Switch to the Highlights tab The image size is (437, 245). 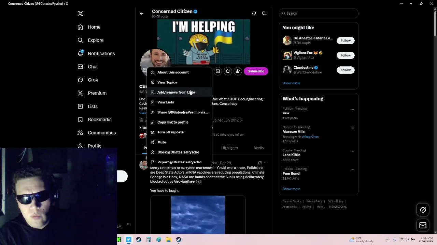[x=229, y=148]
